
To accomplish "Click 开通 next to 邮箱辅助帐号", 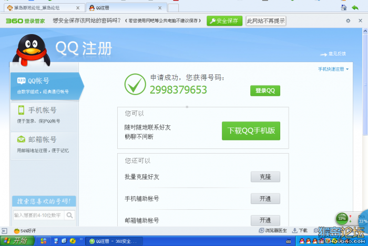I will click(x=265, y=220).
